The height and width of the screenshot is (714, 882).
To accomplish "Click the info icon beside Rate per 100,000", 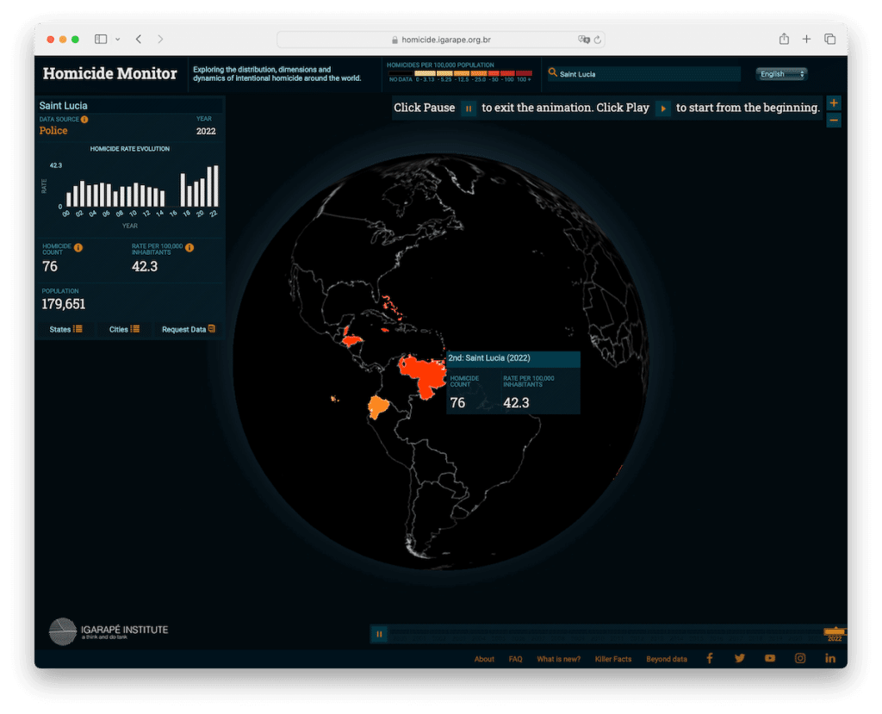I will coord(189,248).
